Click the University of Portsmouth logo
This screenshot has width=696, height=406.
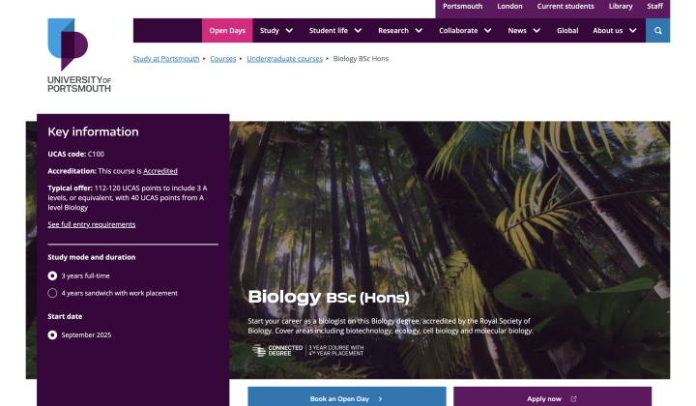click(79, 55)
